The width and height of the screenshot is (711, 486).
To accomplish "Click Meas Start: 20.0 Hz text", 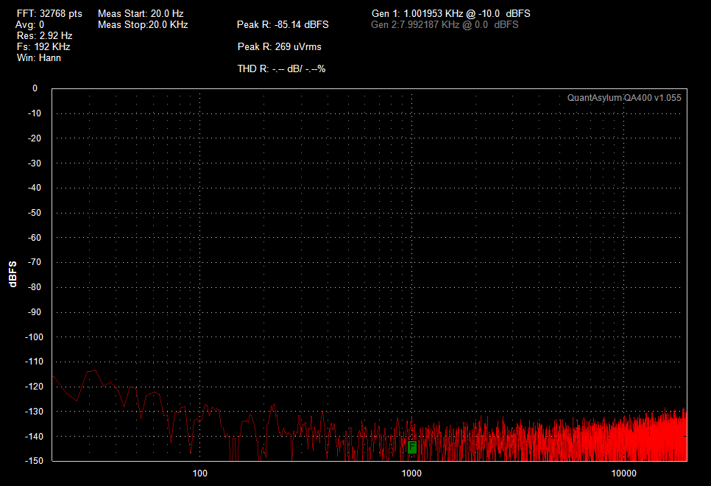I will 141,13.
